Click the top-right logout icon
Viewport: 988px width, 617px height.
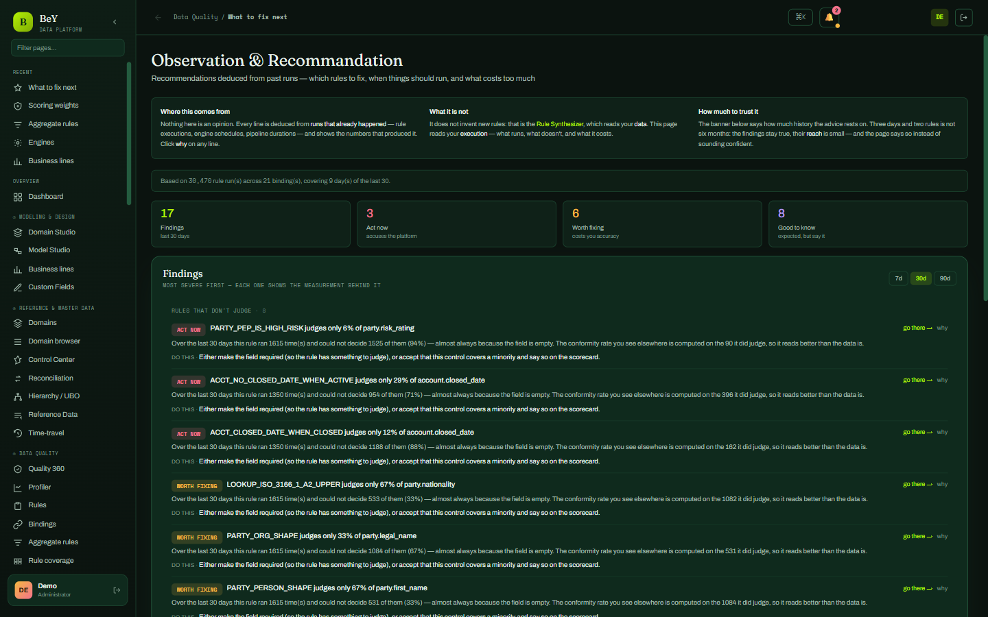(964, 17)
